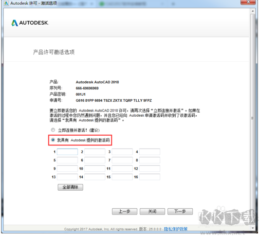Close the Autodesk license window
This screenshot has width=259, height=236.
point(248,2)
